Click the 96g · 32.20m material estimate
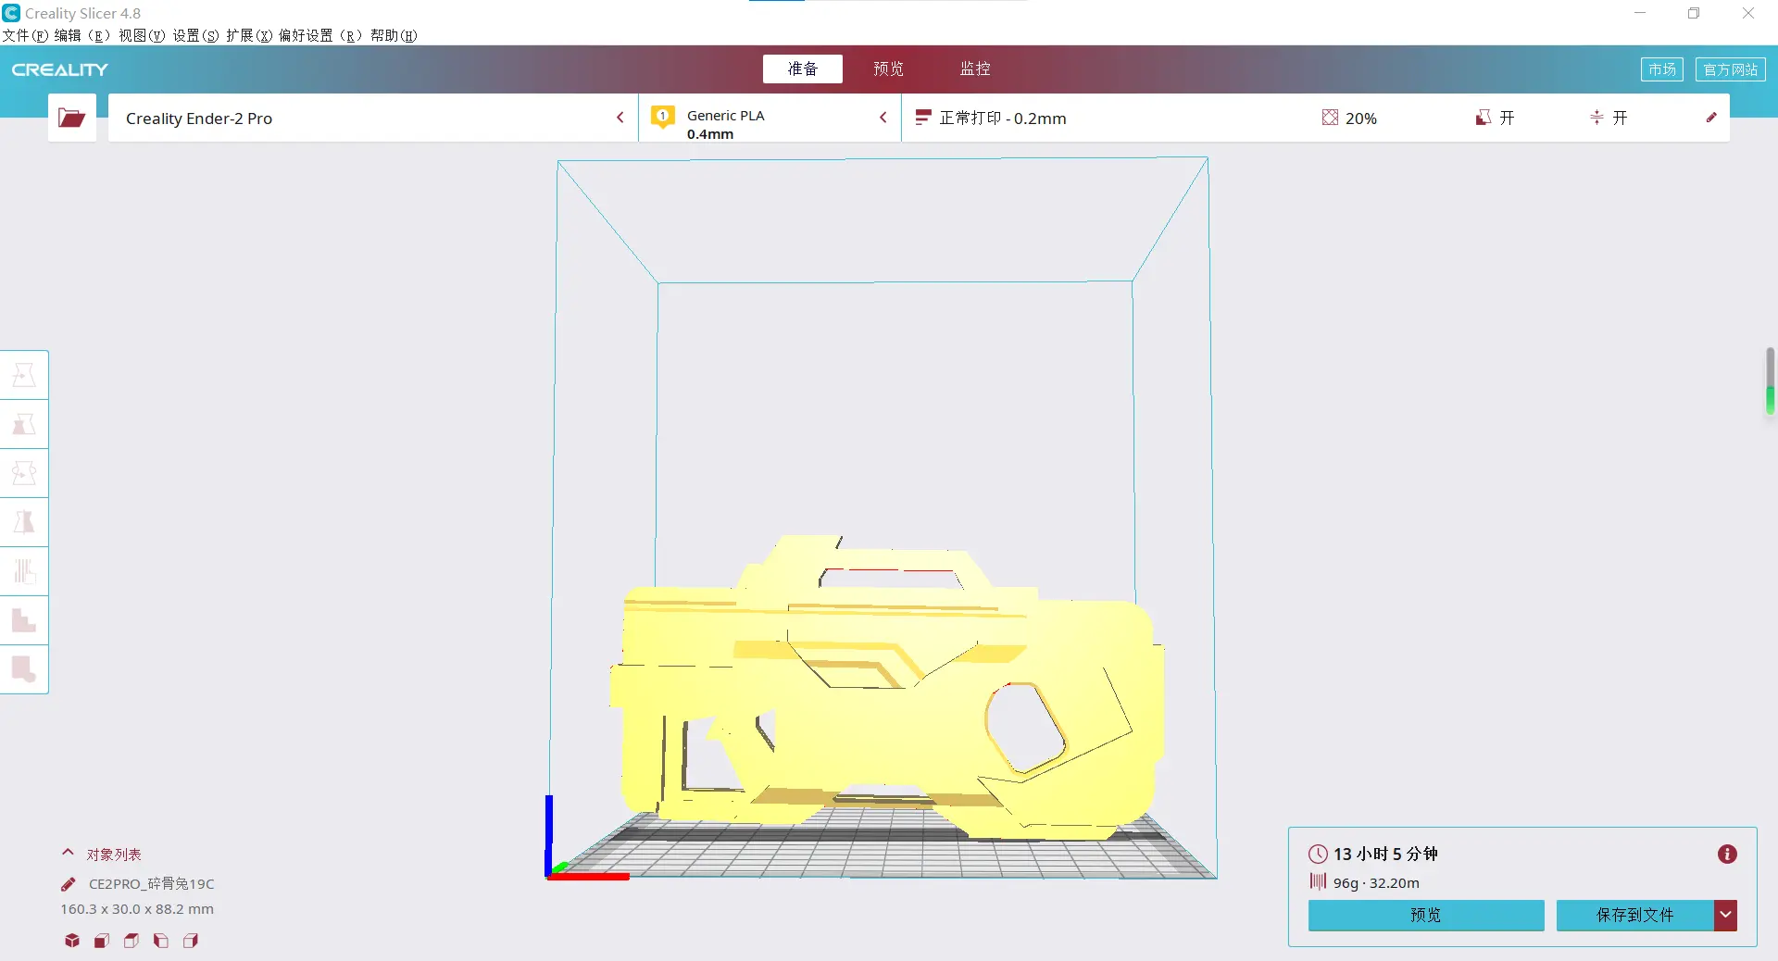The image size is (1778, 961). pyautogui.click(x=1376, y=882)
